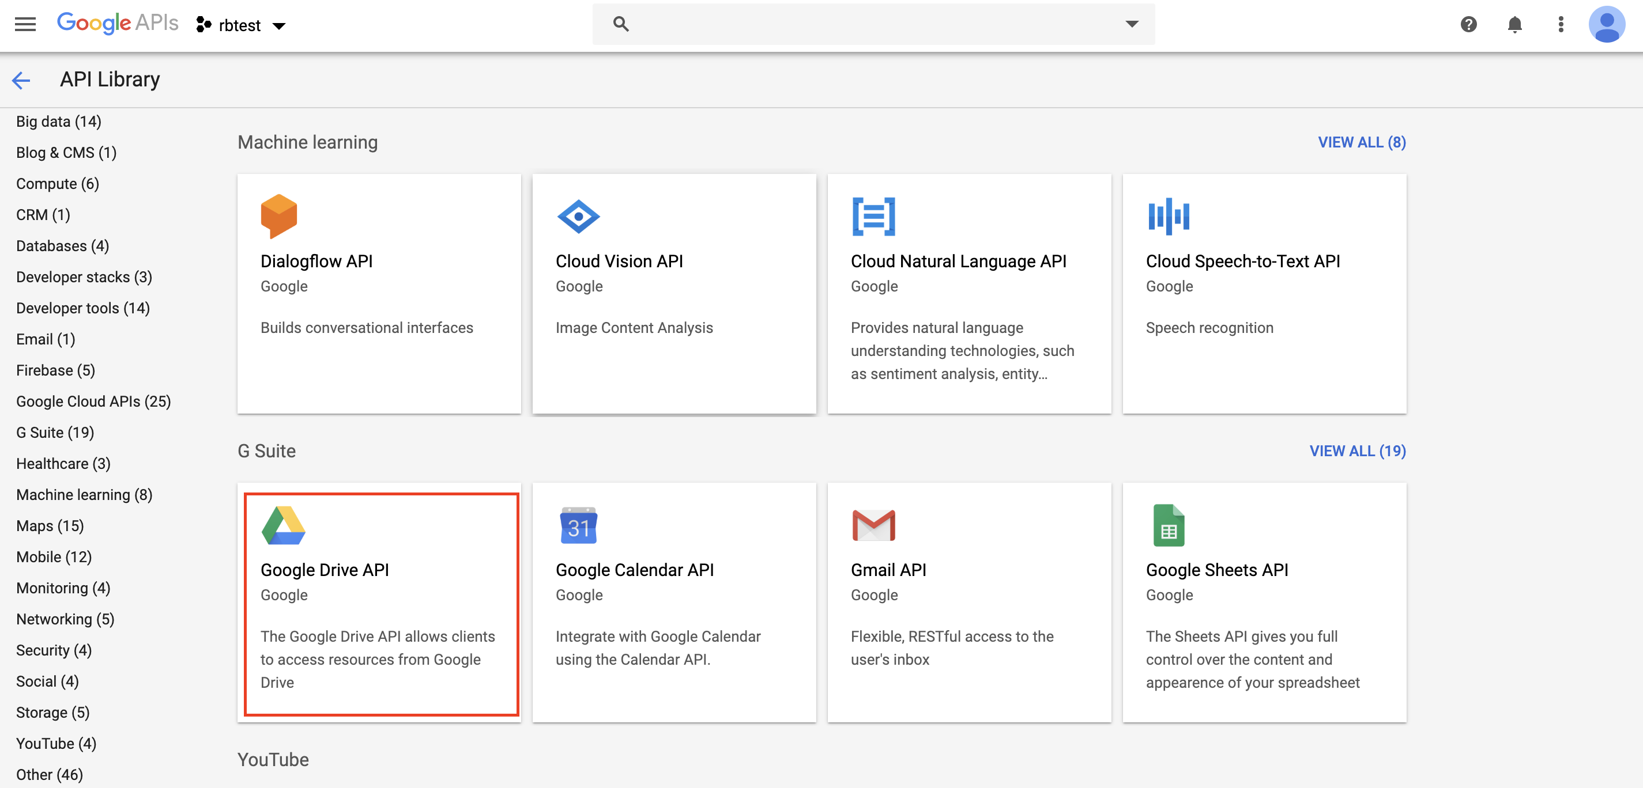The width and height of the screenshot is (1643, 788).
Task: Open the Dialogflow API title
Action: [316, 262]
